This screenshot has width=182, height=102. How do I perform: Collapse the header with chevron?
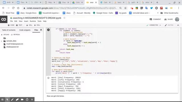pos(178,25)
